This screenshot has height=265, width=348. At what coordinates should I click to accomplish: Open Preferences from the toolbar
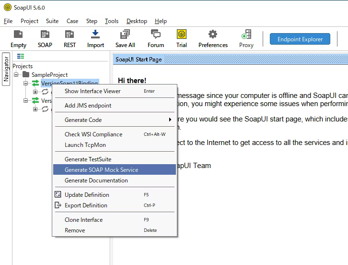pos(213,38)
